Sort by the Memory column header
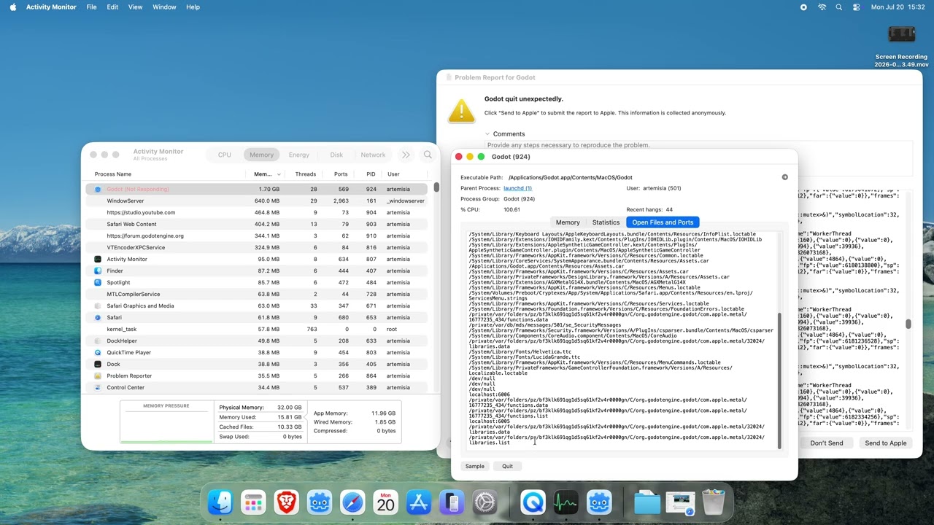 tap(267, 174)
